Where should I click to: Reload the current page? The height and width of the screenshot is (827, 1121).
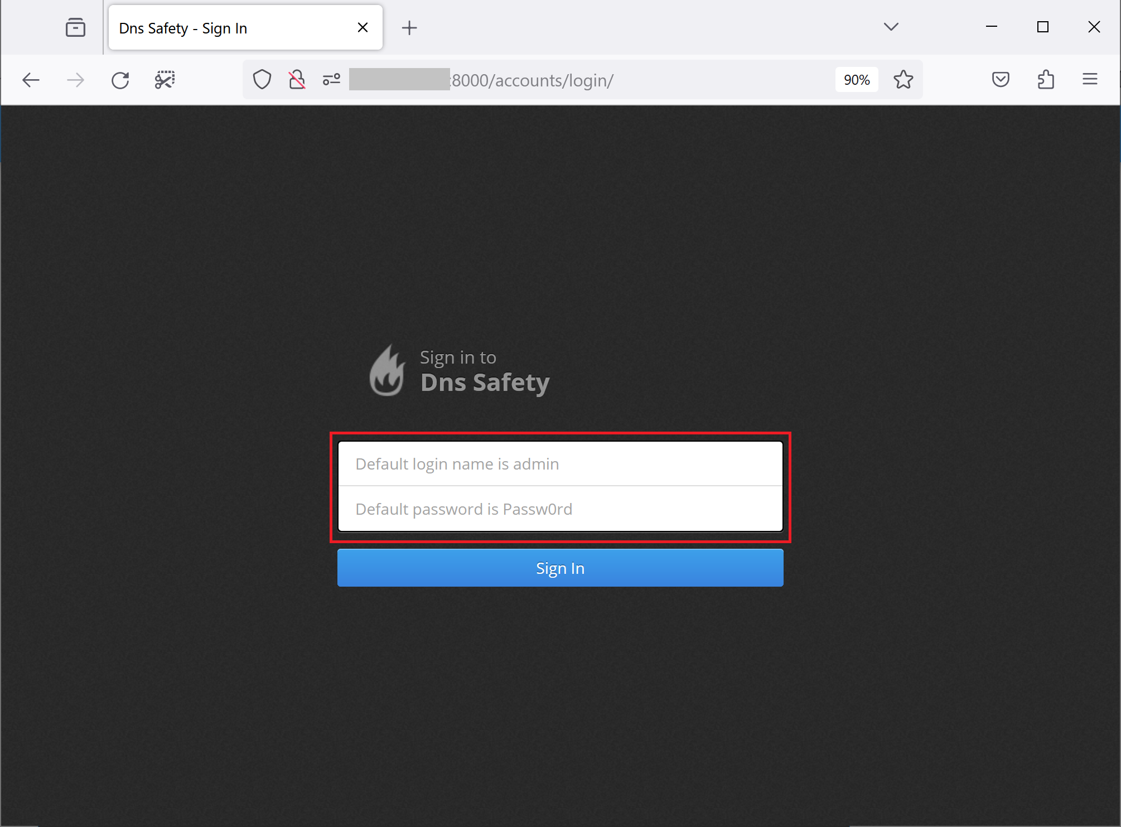point(120,80)
